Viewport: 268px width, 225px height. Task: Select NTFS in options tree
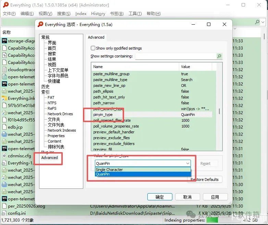[52, 103]
